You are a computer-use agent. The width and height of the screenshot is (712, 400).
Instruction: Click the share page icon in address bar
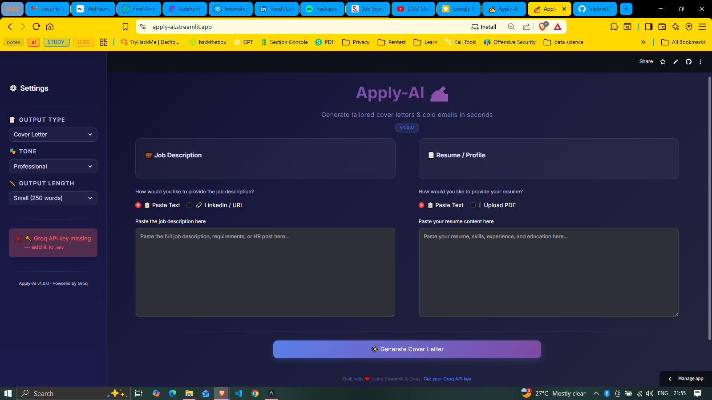pyautogui.click(x=526, y=27)
